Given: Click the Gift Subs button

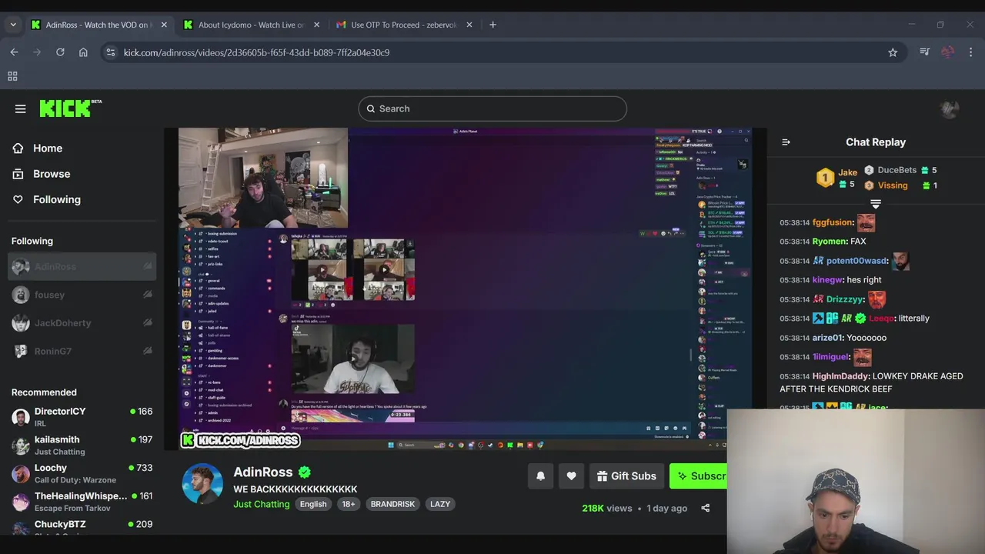Looking at the screenshot, I should point(626,476).
